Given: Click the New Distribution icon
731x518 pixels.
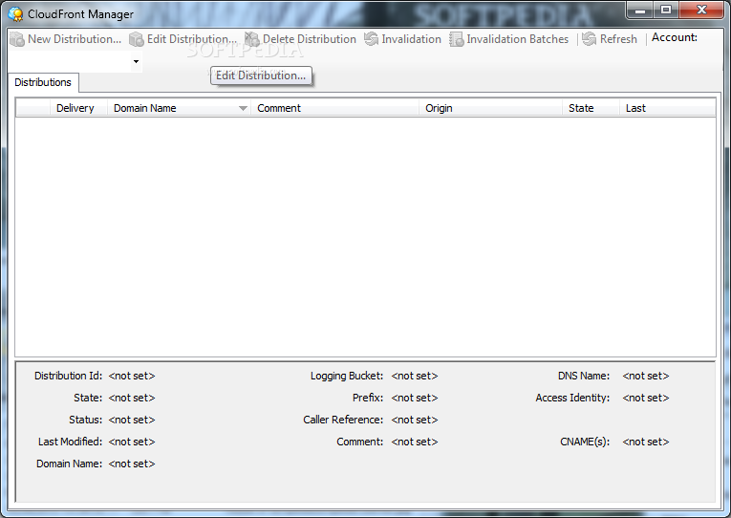Looking at the screenshot, I should pos(17,39).
